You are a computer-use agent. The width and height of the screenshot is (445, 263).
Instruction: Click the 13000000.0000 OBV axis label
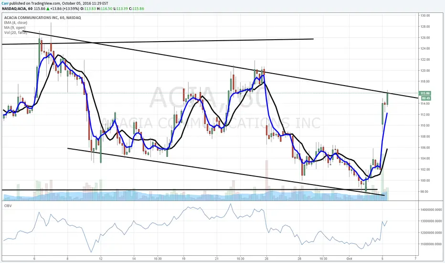tap(431, 221)
